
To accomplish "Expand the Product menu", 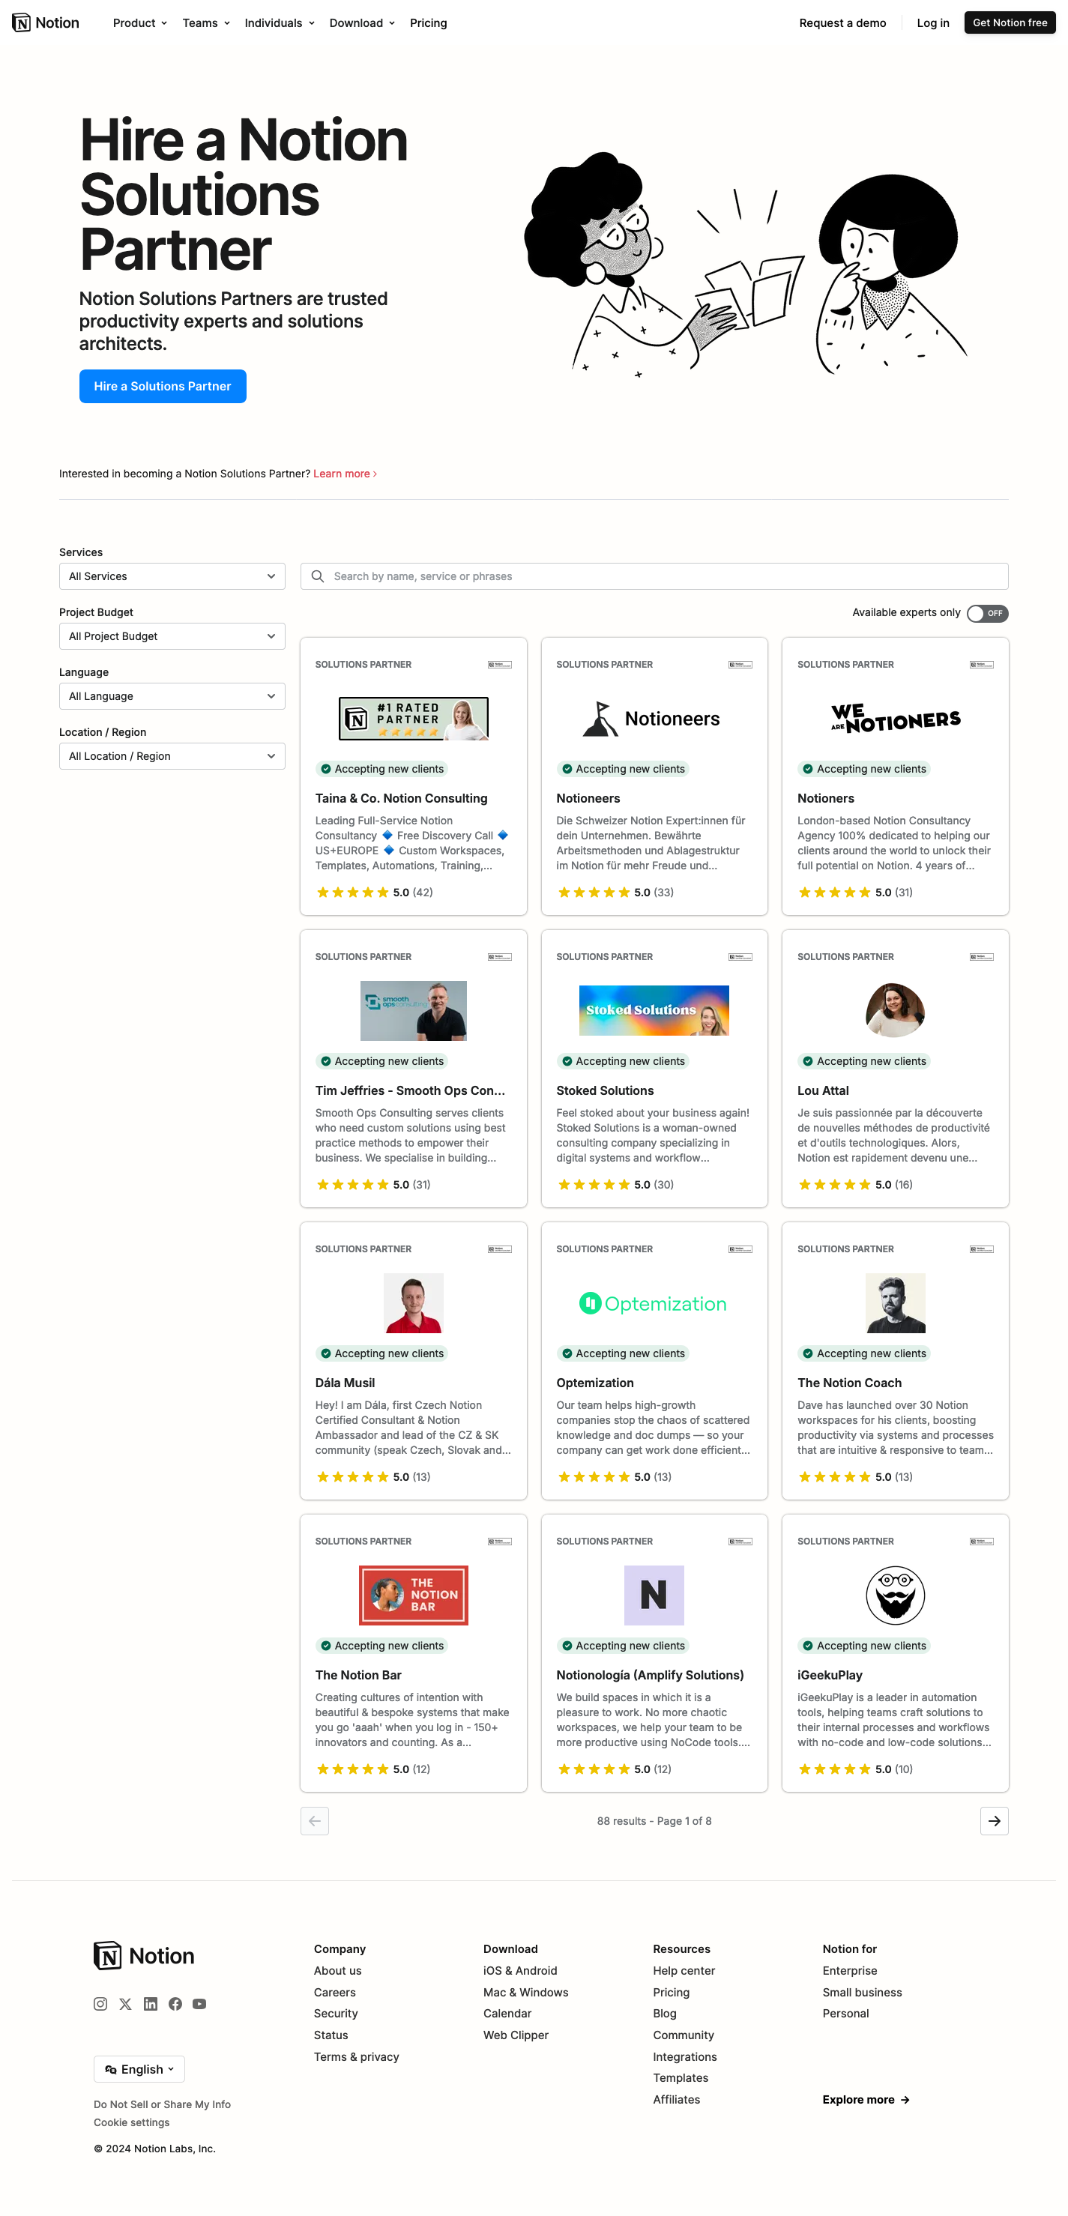I will point(139,23).
